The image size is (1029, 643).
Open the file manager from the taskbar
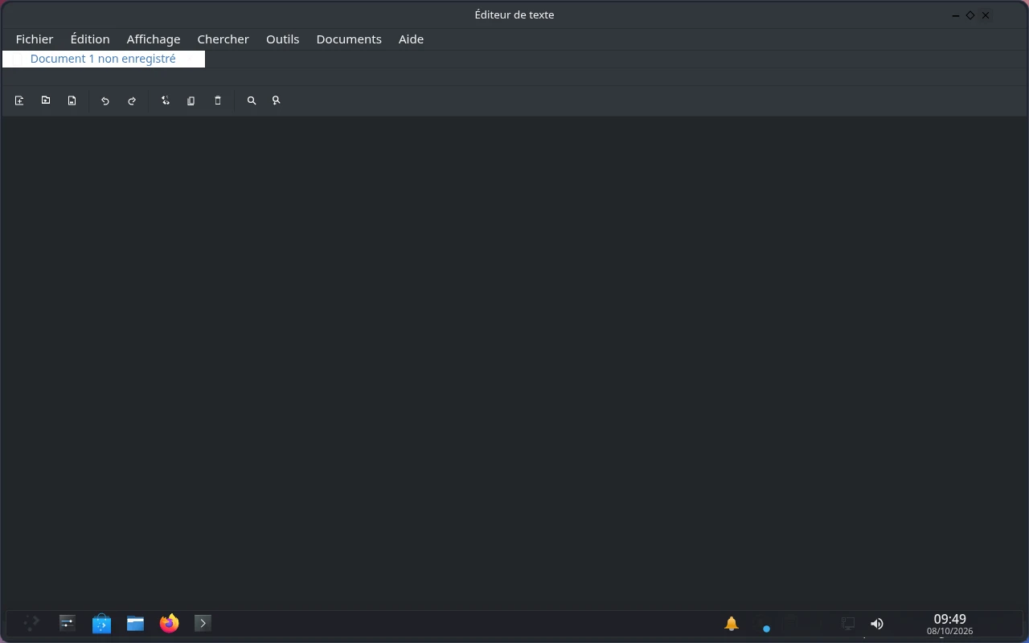(x=135, y=623)
